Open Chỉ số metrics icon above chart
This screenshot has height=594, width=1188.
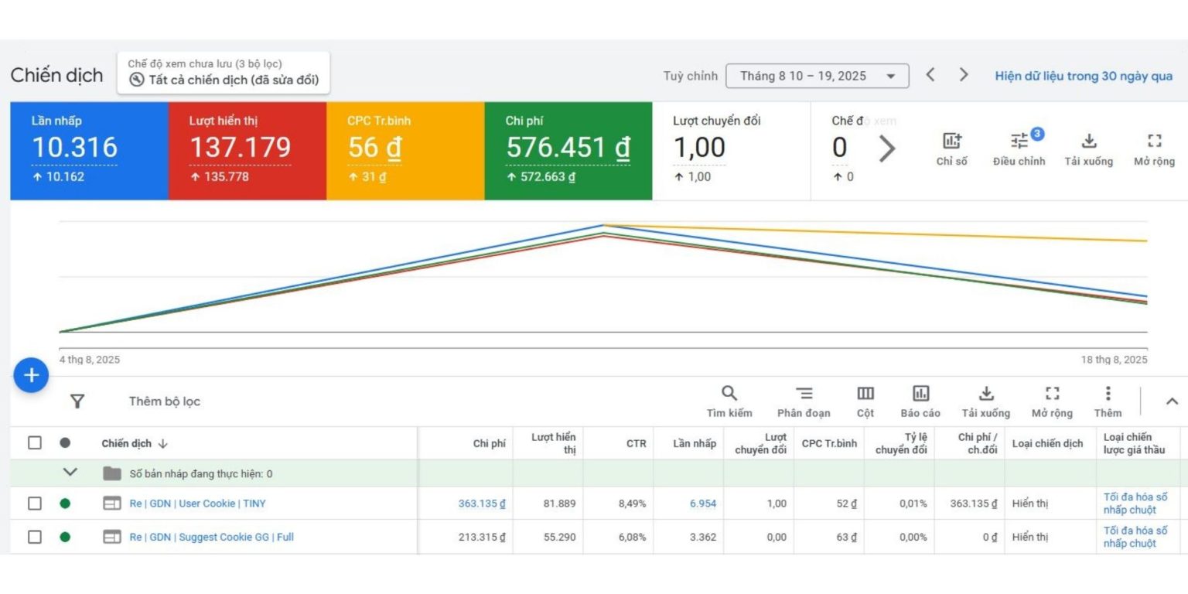point(951,142)
